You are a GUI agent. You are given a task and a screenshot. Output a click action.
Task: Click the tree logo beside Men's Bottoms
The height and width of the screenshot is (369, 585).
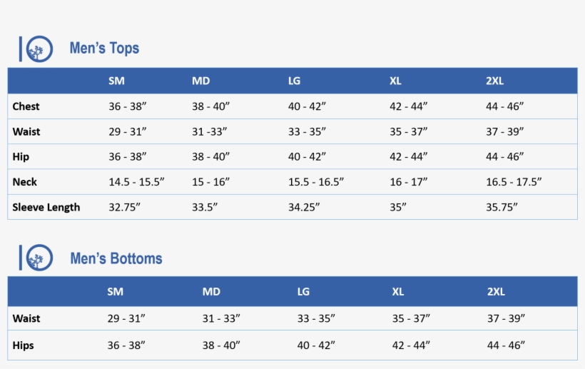coord(39,258)
